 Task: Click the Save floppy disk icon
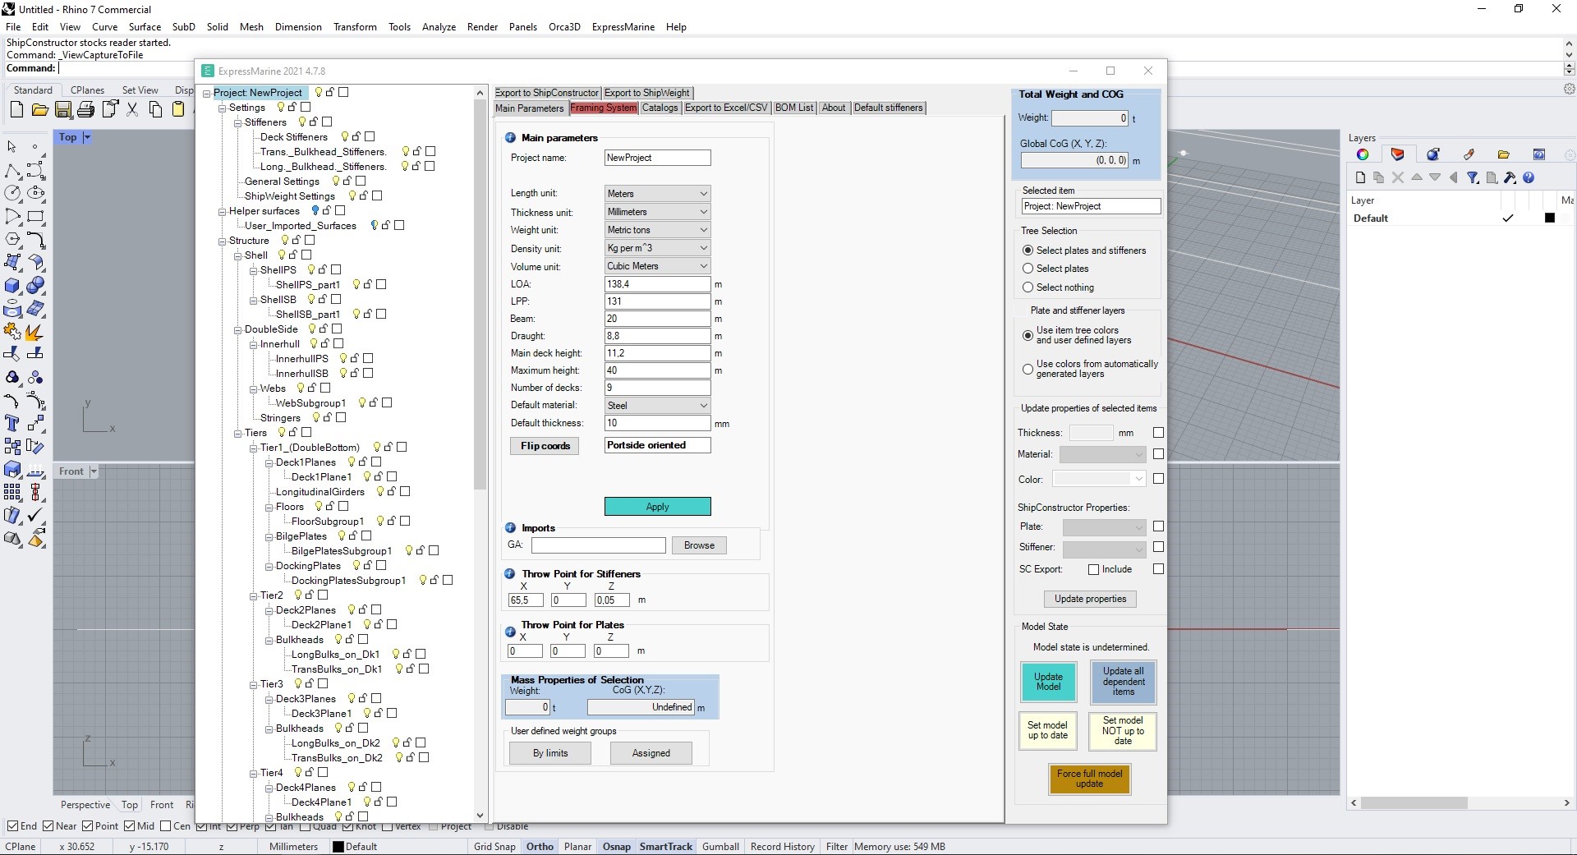coord(62,109)
